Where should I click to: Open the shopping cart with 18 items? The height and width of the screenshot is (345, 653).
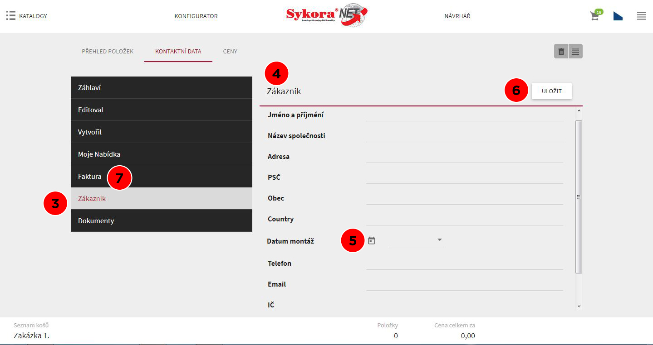point(594,16)
